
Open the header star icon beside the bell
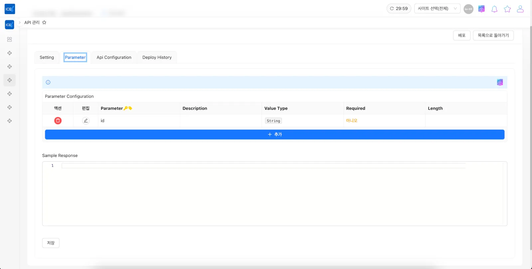click(x=507, y=9)
